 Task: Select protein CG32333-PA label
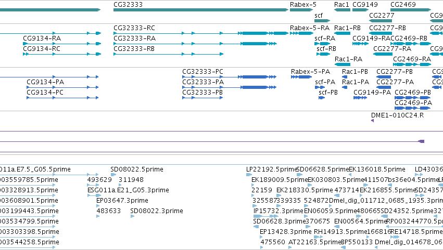[x=203, y=82]
